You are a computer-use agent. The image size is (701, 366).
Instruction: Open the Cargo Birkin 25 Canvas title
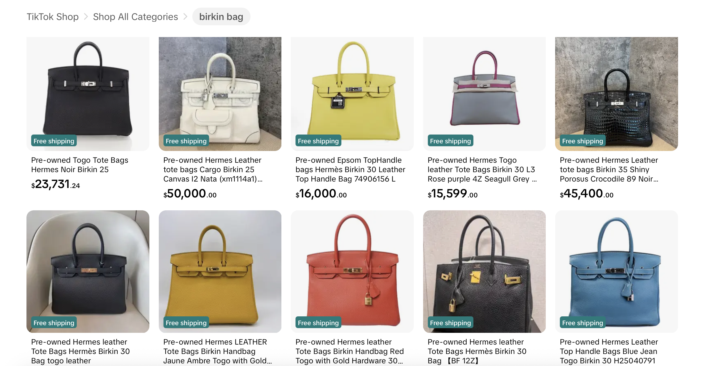click(213, 169)
